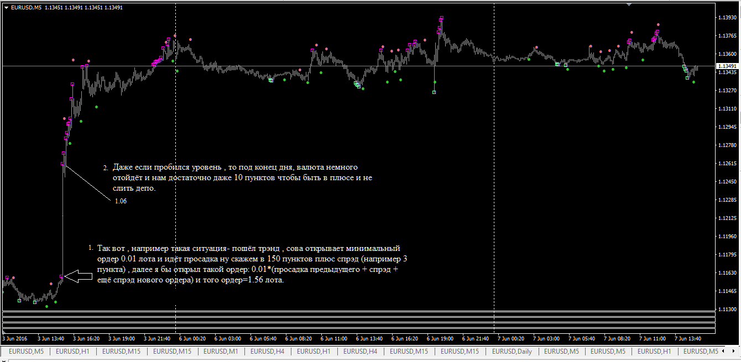Click the 3 Jun 2016 date label
The width and height of the screenshot is (741, 362).
click(x=15, y=338)
